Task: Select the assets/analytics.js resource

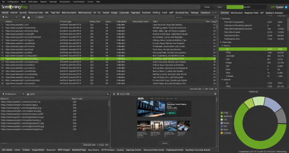Action: coord(22,130)
